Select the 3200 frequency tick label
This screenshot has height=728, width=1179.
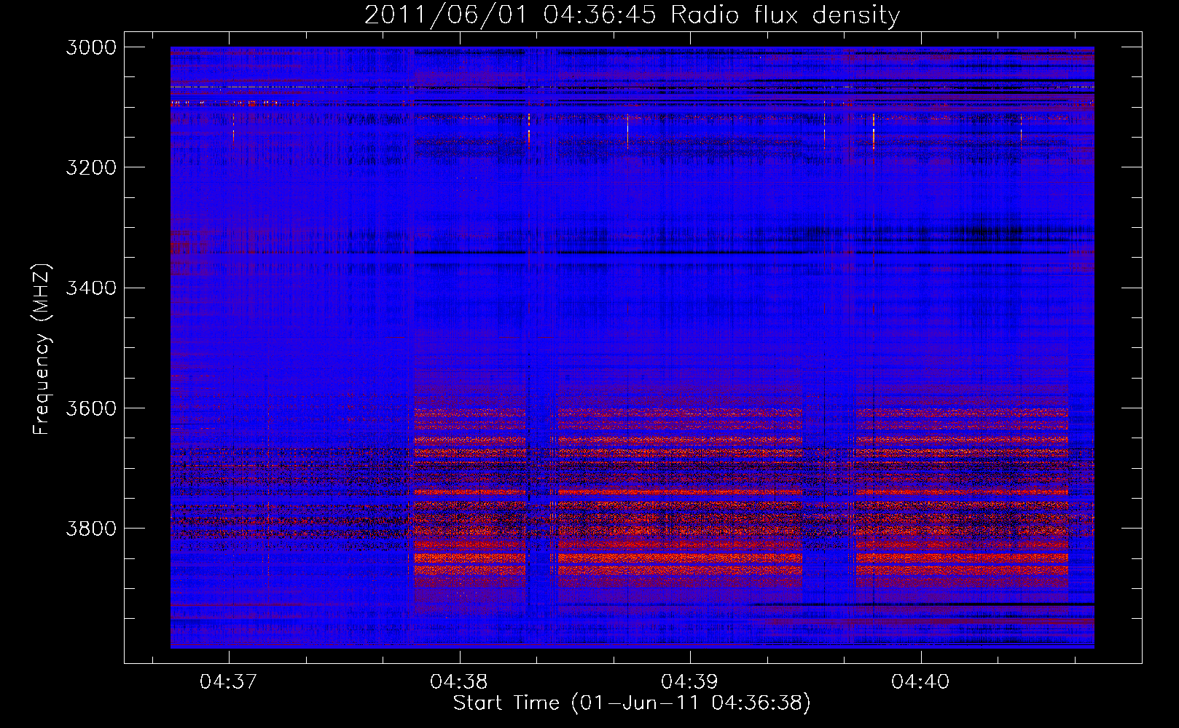[x=91, y=167]
